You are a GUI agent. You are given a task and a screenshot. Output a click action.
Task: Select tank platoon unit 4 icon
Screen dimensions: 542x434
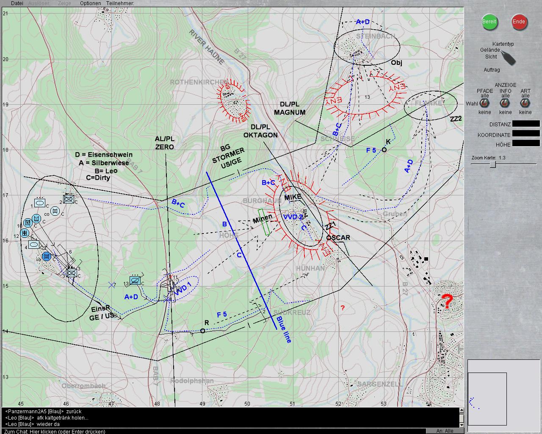34,245
